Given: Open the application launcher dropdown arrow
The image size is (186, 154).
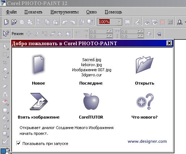Looking at the screenshot, I should (185, 22).
